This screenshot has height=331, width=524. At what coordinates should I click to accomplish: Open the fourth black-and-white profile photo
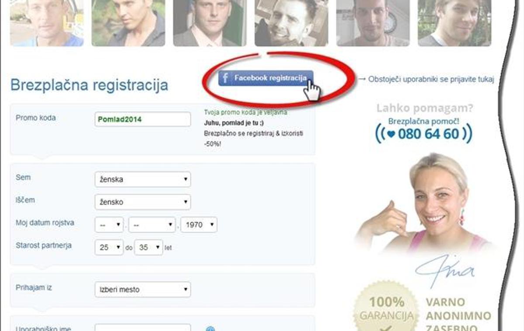coord(291,23)
